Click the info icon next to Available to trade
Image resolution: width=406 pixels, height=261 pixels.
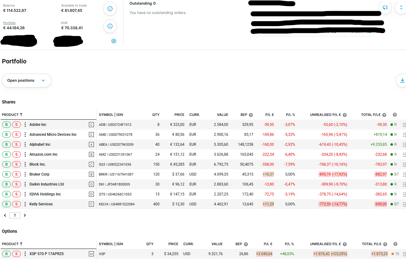point(110,9)
